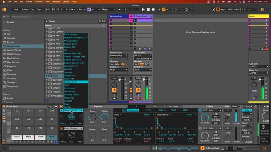Open the Major scale dropdown
Image resolution: width=271 pixels, height=152 pixels.
[108, 9]
